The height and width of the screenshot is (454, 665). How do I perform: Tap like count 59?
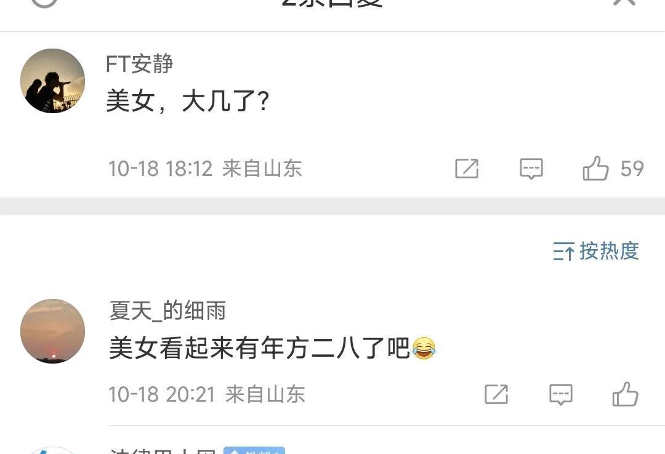click(632, 169)
